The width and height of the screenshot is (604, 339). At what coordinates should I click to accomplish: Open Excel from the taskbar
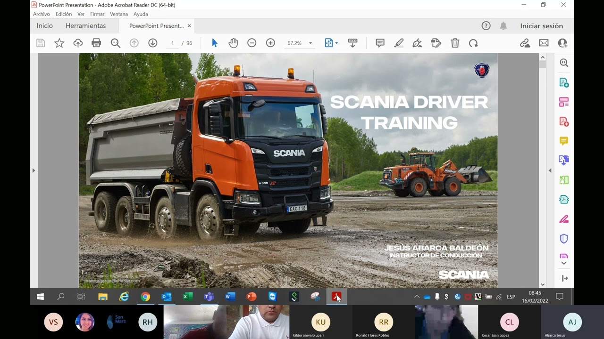187,297
